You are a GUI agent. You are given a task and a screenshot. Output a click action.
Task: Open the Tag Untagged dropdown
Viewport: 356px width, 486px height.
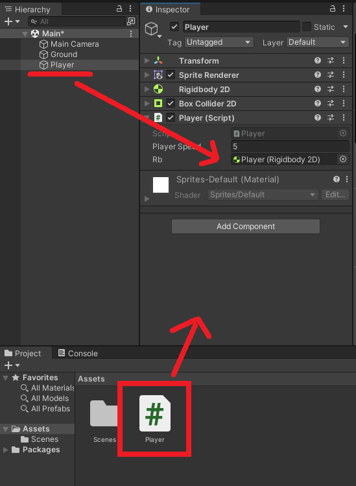219,42
